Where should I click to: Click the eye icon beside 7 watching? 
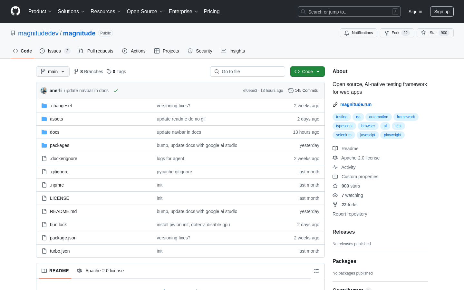[x=335, y=195]
